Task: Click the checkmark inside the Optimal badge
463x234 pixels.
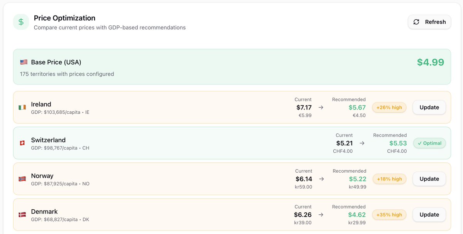Action: click(x=420, y=143)
